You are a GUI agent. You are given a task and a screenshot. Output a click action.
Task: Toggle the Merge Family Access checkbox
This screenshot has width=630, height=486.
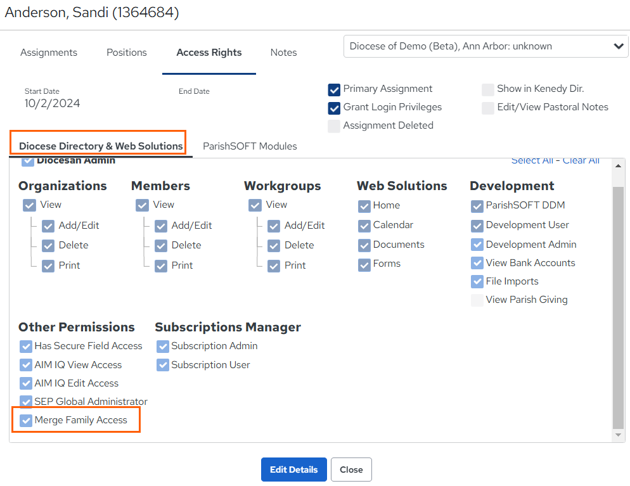click(x=26, y=421)
